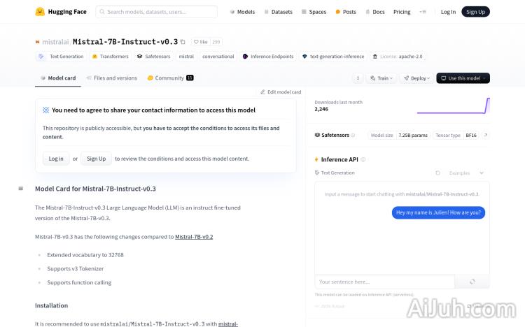
Task: Open the navigation overflow menu after Pricing
Action: click(x=422, y=12)
